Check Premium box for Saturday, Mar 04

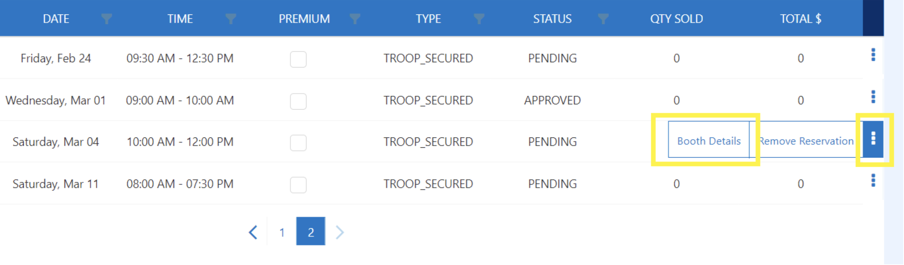[298, 143]
